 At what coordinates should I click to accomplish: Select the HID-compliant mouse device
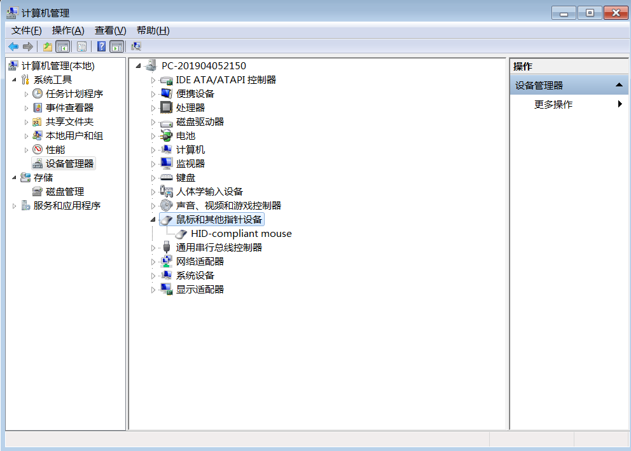click(241, 234)
